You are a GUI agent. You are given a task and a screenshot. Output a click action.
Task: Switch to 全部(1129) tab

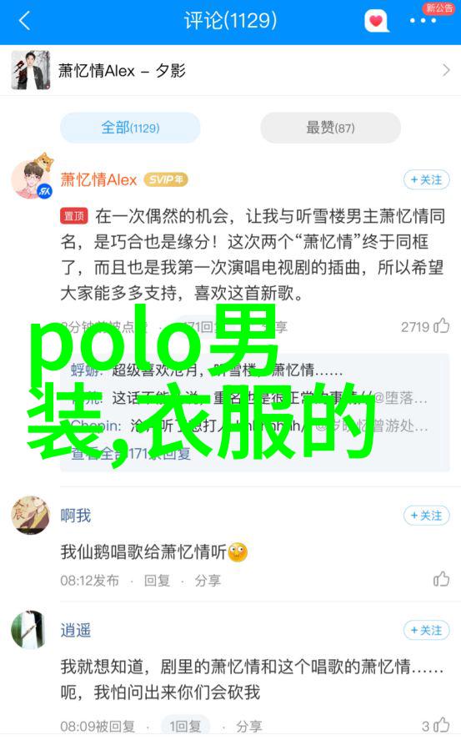tap(130, 128)
